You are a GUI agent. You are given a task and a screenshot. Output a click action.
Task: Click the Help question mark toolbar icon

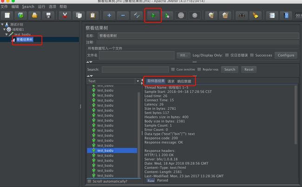pos(286,15)
